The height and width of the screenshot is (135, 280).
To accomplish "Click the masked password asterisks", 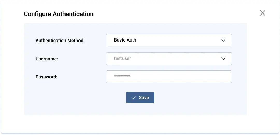I will [x=122, y=76].
